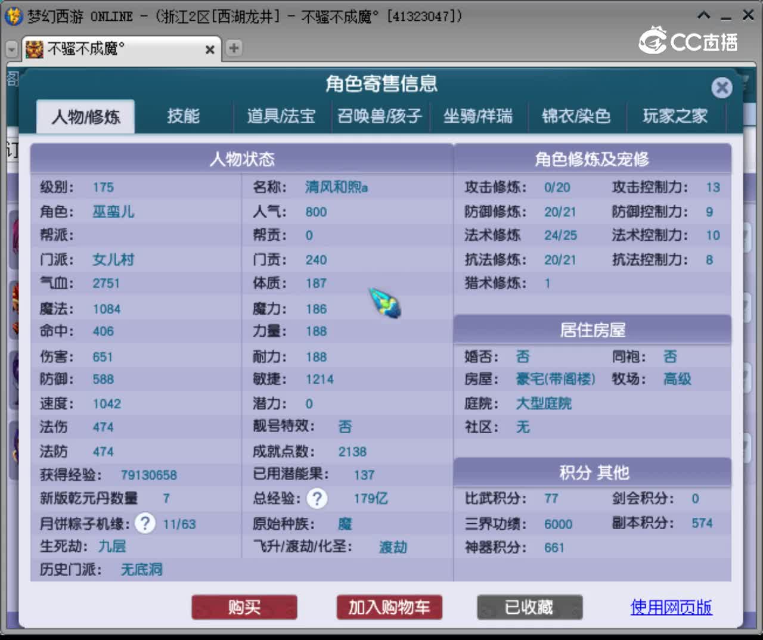Click the 积分 其他 section header
The width and height of the screenshot is (763, 640).
point(593,473)
